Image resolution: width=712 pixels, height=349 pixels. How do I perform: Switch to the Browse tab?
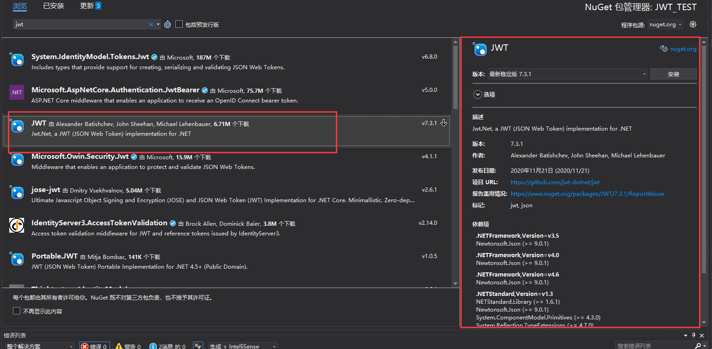20,6
